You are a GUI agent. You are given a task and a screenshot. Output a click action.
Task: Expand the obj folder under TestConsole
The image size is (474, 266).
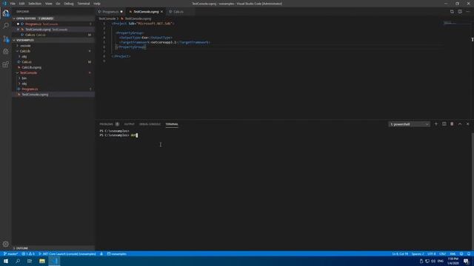[x=24, y=83]
